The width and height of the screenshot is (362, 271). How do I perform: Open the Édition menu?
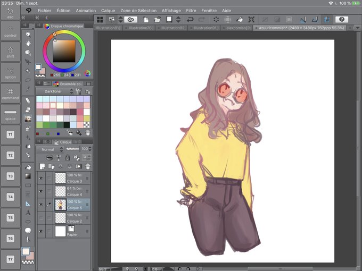click(x=63, y=11)
